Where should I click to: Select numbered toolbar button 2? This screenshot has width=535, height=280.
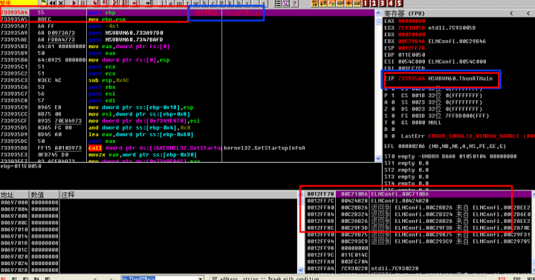374,4
